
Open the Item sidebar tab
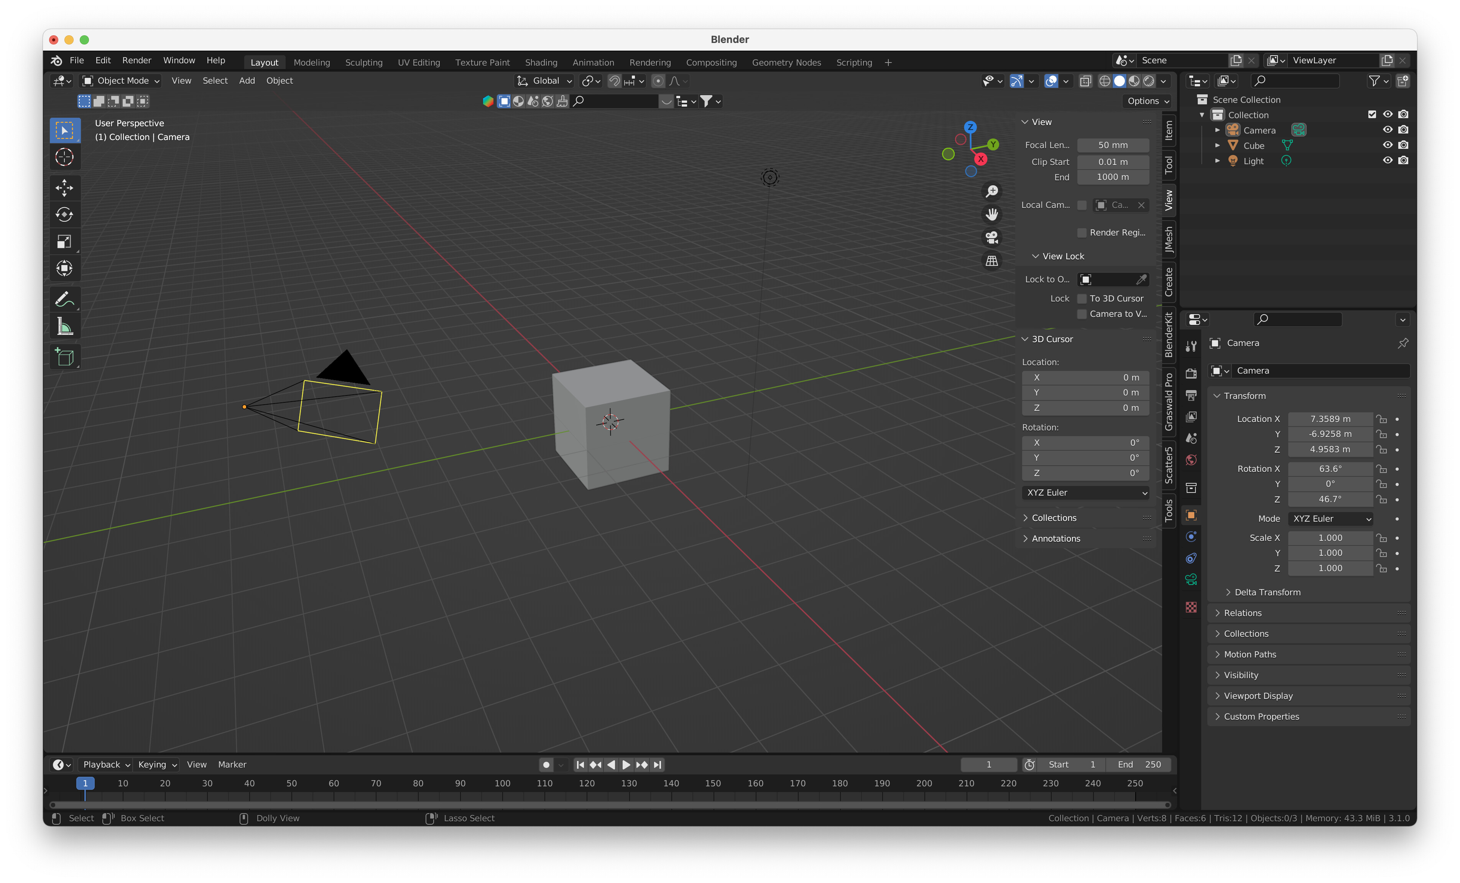[x=1169, y=130]
